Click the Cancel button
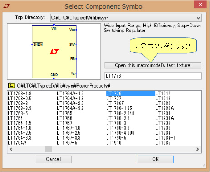210x172 pixels. [x=53, y=159]
